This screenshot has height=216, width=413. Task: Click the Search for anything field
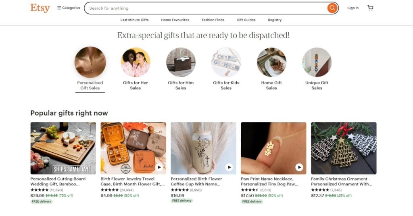[x=206, y=8]
